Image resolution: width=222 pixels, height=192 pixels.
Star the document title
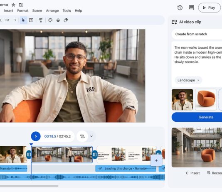pos(13,5)
